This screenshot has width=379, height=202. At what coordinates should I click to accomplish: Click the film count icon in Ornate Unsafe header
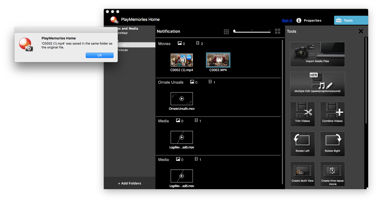coord(210,82)
